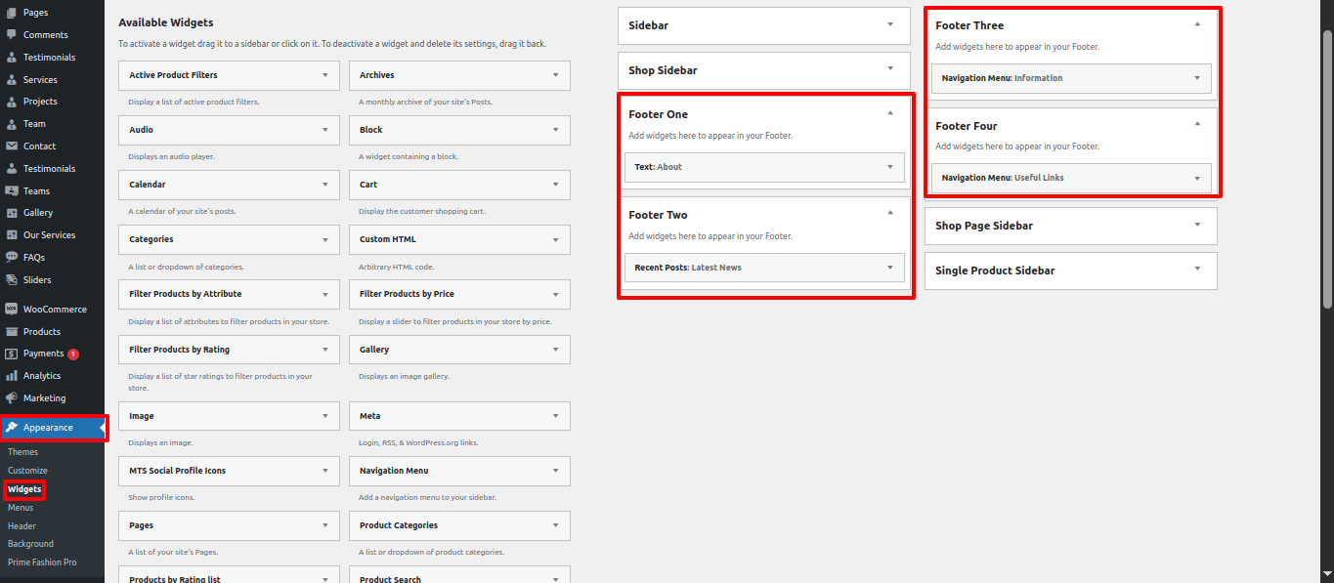Expand the Shop Sidebar widget area

point(889,69)
